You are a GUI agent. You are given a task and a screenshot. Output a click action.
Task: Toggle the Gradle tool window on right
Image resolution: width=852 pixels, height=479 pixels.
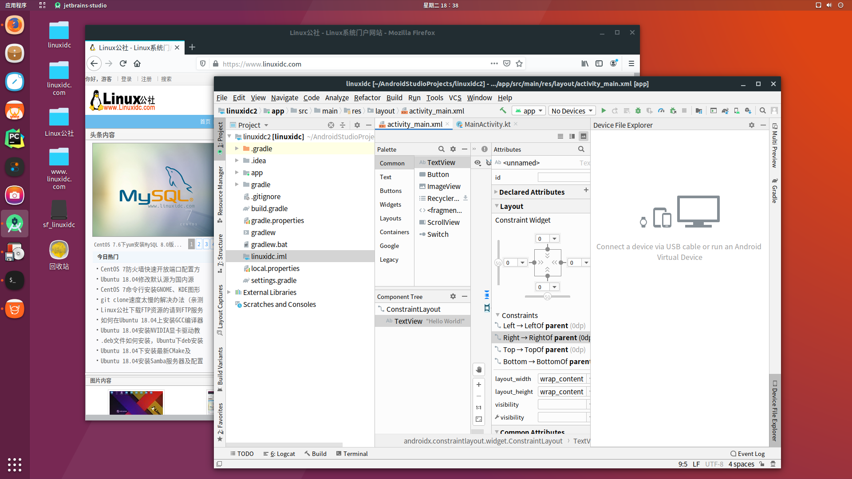pyautogui.click(x=775, y=191)
